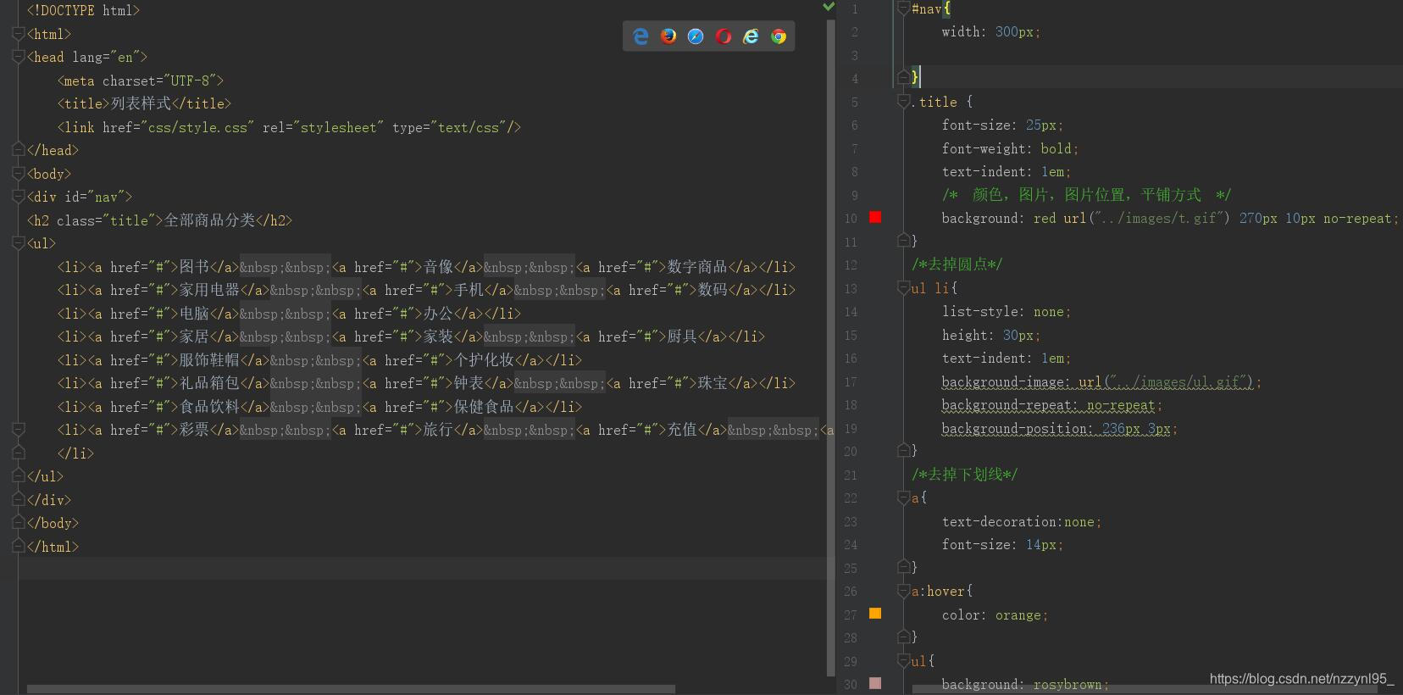Image resolution: width=1403 pixels, height=695 pixels.
Task: Click the comment /*去掉圆点*/
Action: (x=957, y=264)
